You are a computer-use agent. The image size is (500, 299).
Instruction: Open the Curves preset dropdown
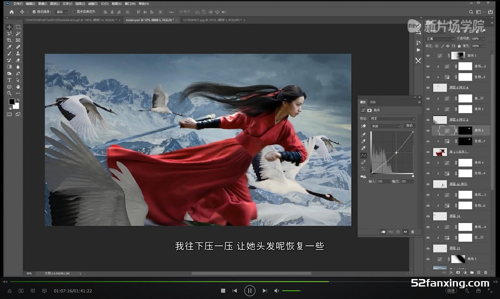[392, 119]
